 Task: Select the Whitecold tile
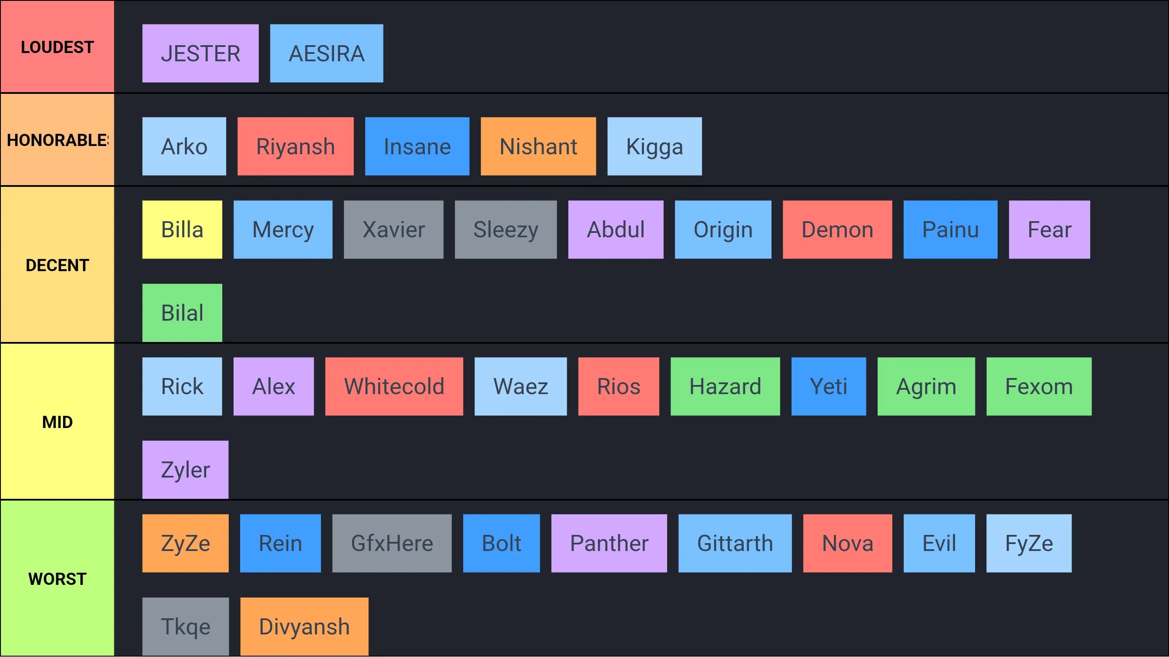(394, 387)
